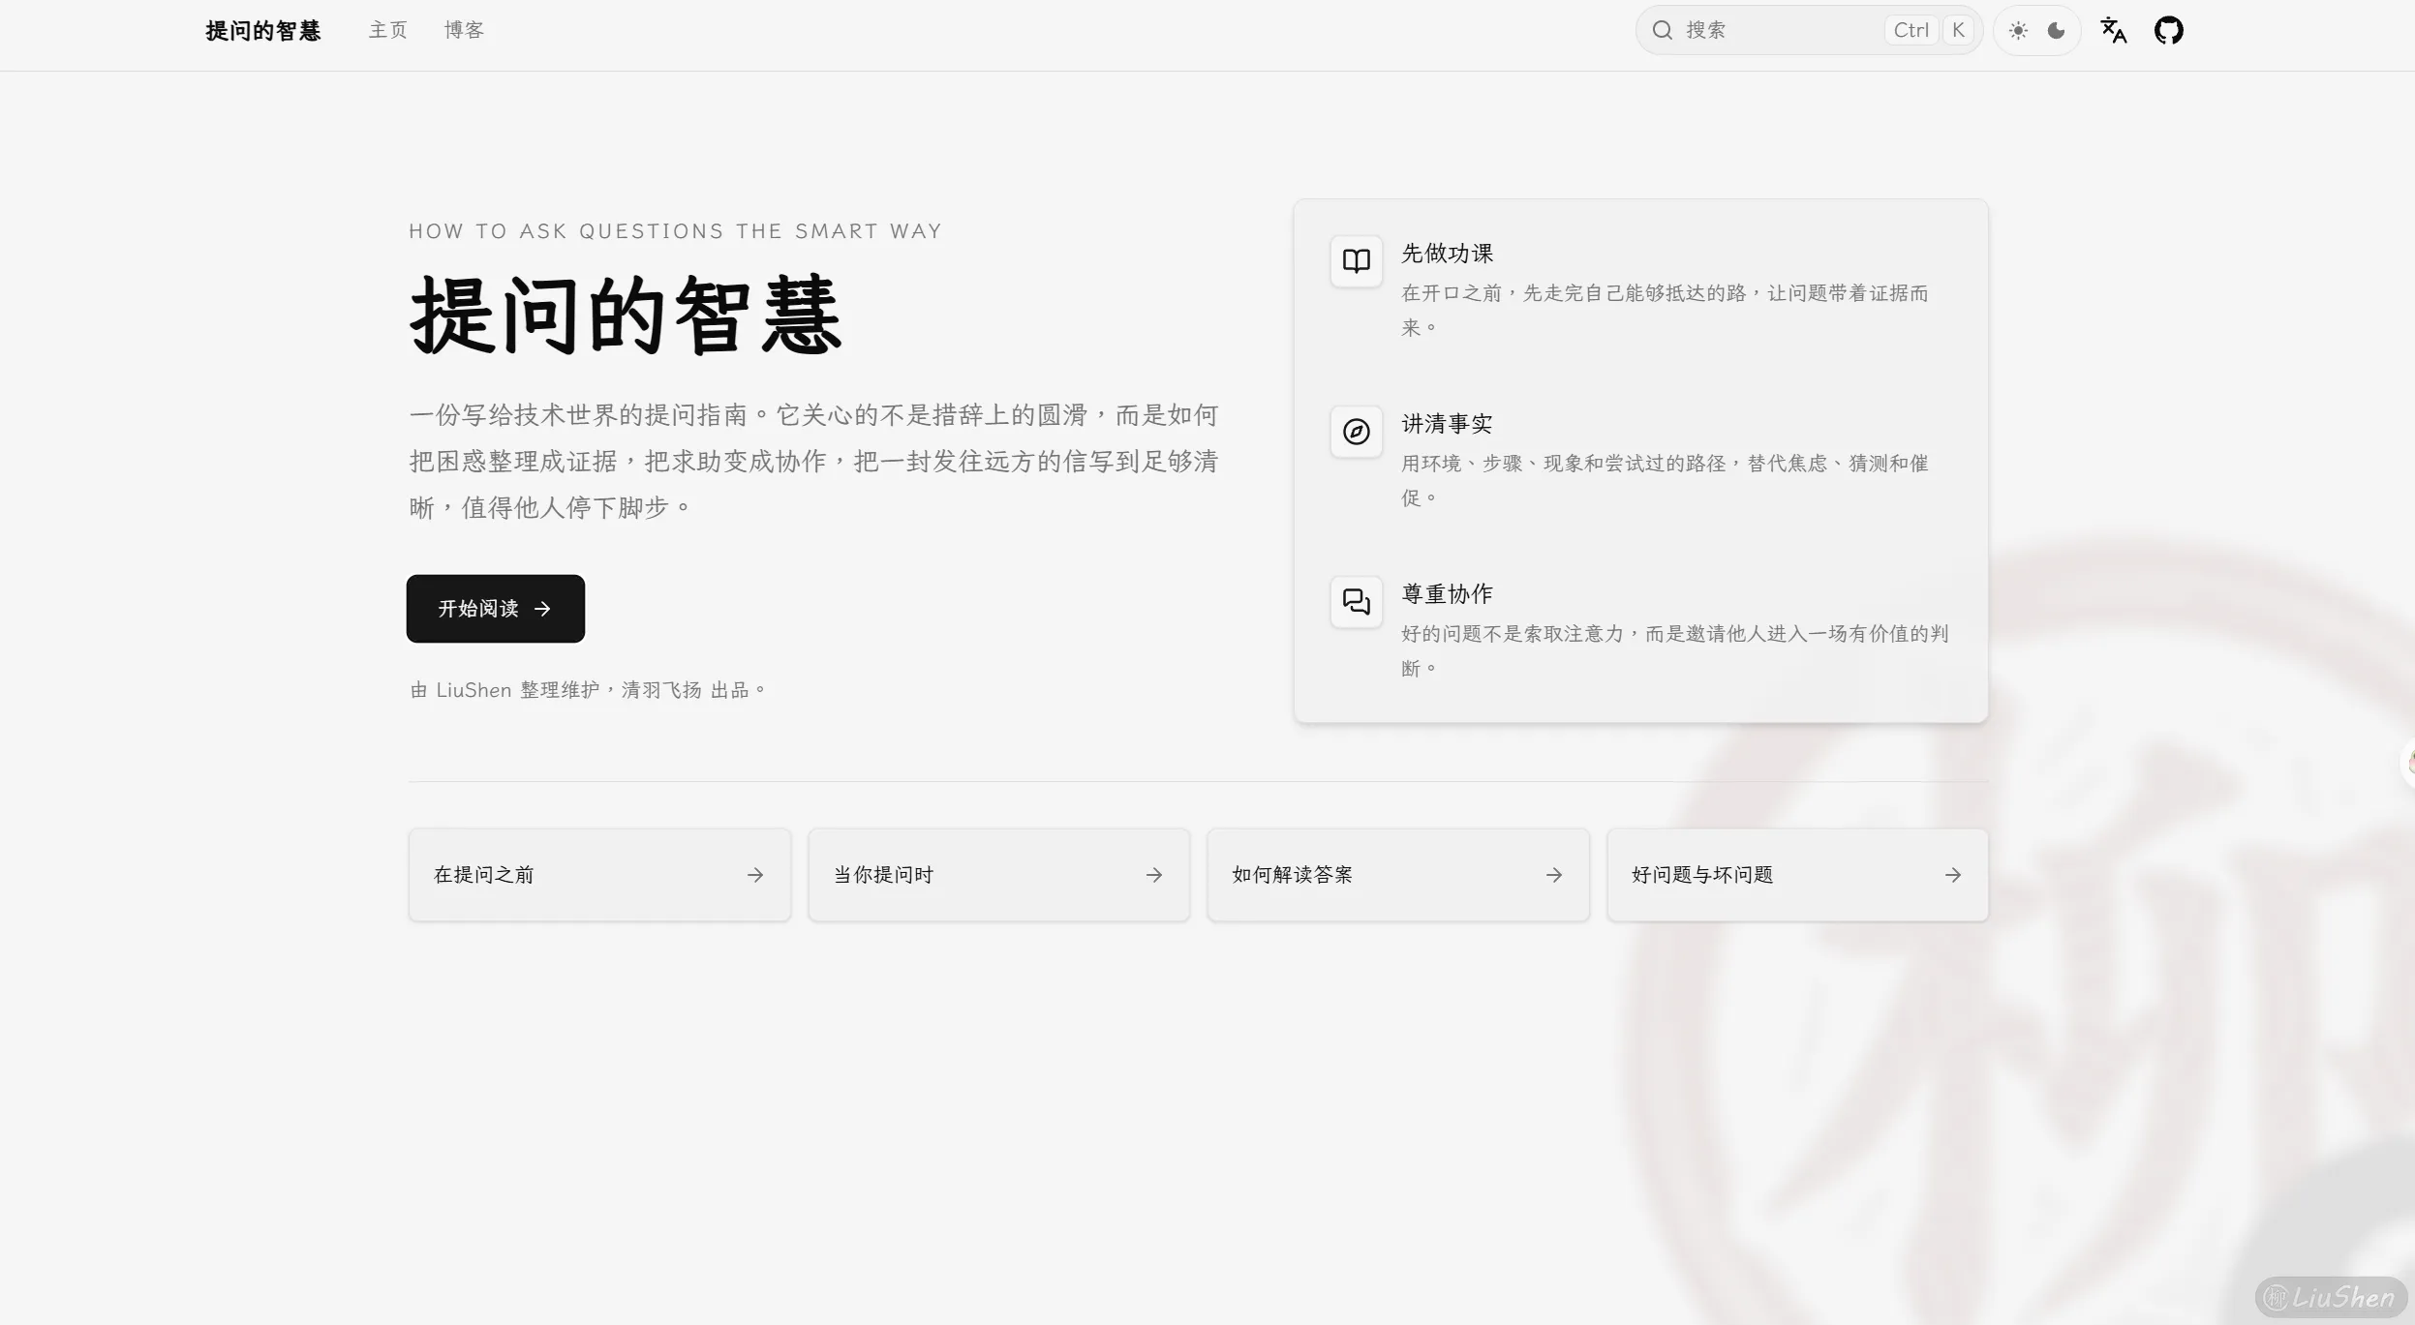This screenshot has width=2415, height=1325.
Task: Click HOW TO ASK QUESTIONS THE SMART WAY text
Action: point(675,231)
